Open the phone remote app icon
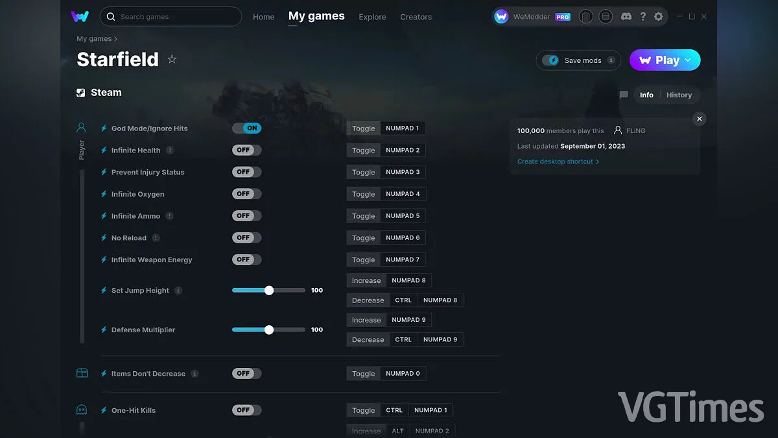 tap(585, 17)
